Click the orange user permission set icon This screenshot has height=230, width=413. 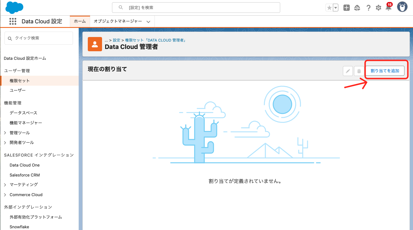coord(95,44)
